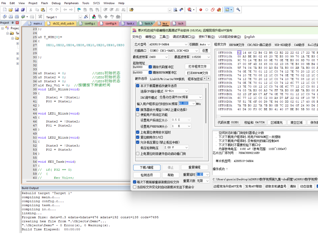Toggle 每次下载前都重新装载目标文件 checkbox

135,182
